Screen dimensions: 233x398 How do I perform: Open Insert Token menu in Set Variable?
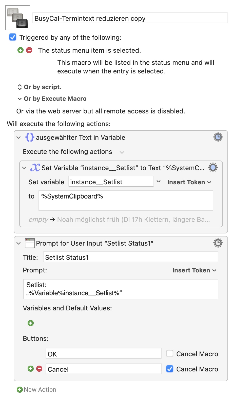pos(189,182)
